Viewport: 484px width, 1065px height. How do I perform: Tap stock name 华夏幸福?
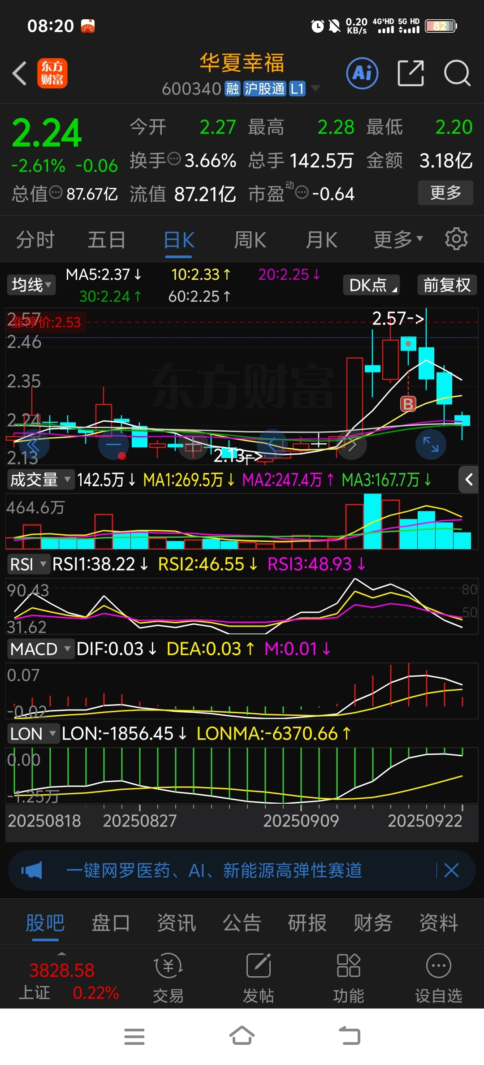tap(242, 63)
